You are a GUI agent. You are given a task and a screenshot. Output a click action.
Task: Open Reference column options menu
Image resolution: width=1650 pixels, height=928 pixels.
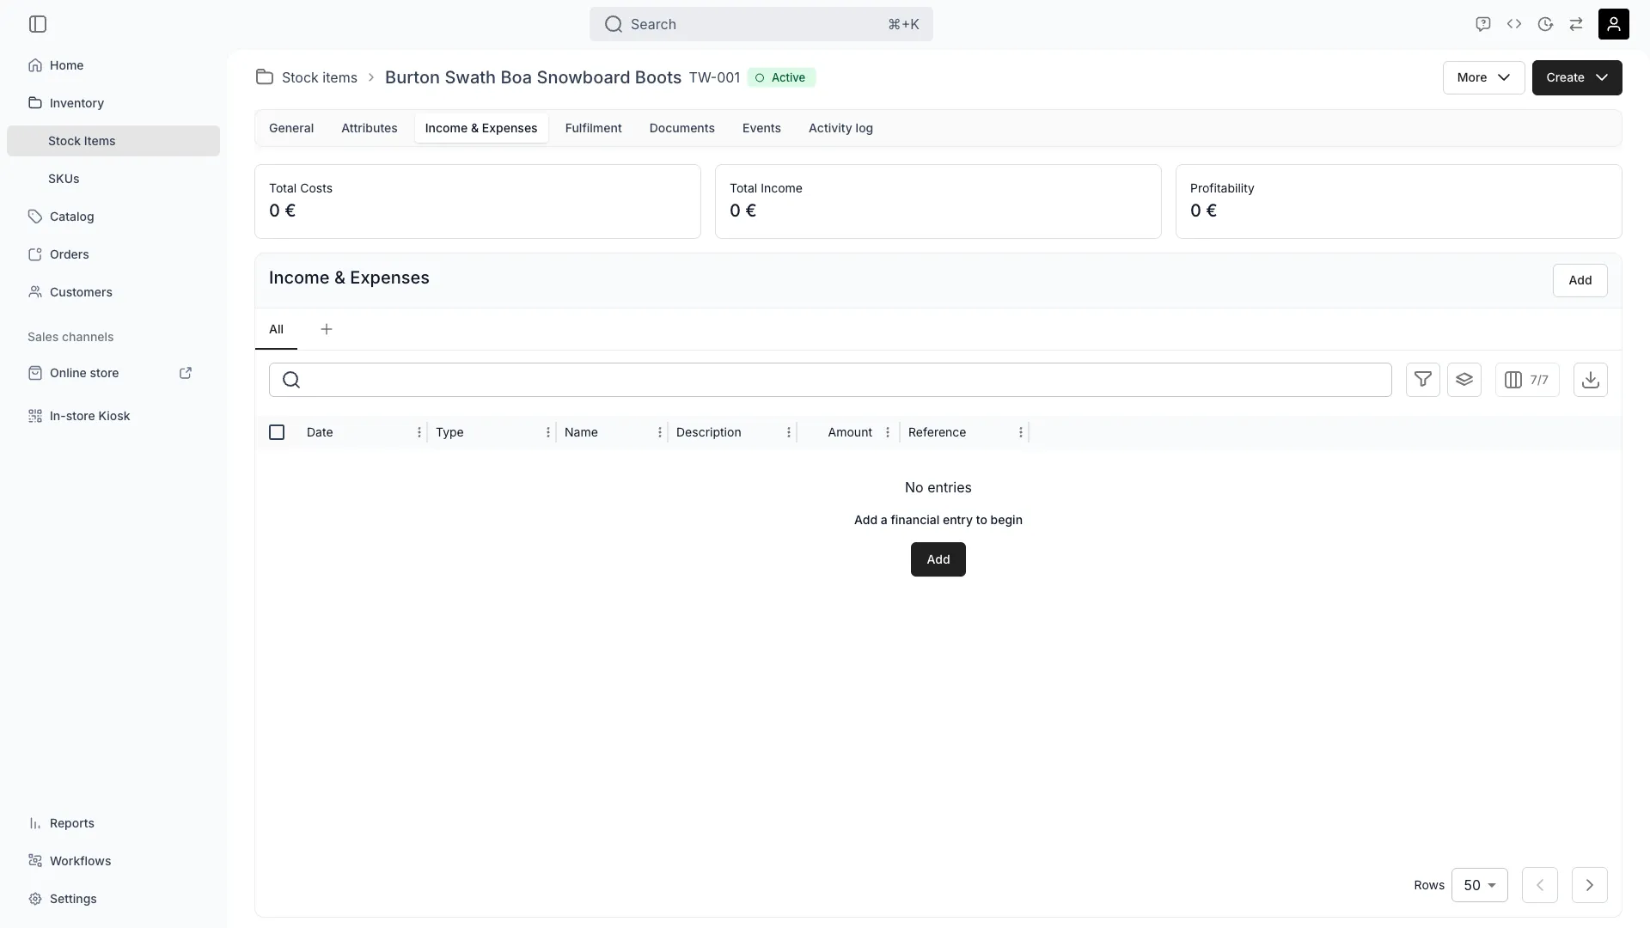click(x=1021, y=432)
